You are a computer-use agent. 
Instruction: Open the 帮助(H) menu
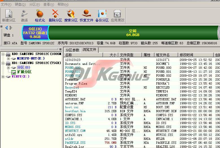(63, 5)
